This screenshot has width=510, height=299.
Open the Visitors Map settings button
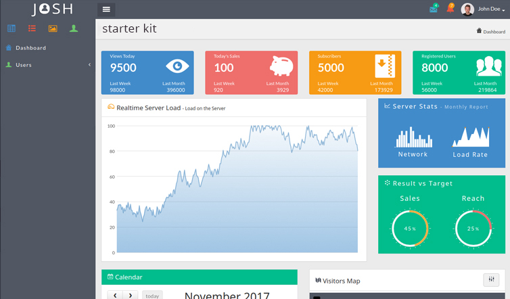tap(491, 280)
